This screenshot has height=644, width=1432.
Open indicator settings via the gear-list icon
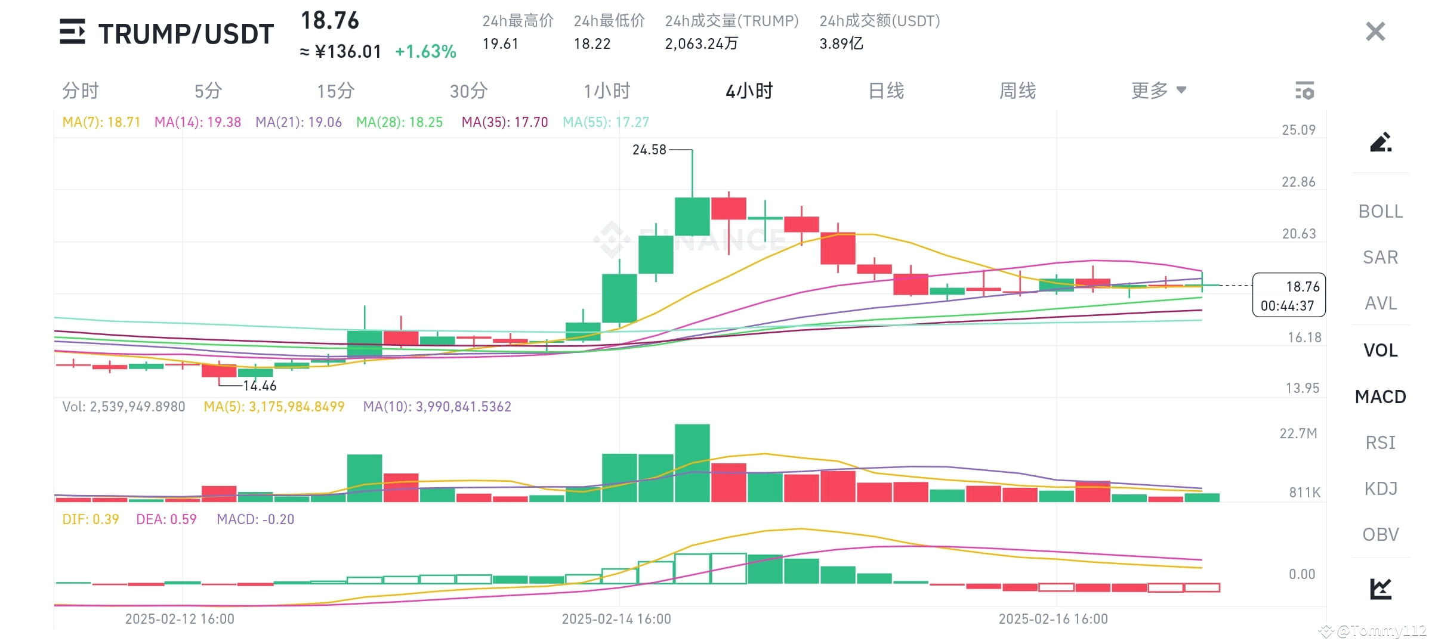[x=1304, y=91]
